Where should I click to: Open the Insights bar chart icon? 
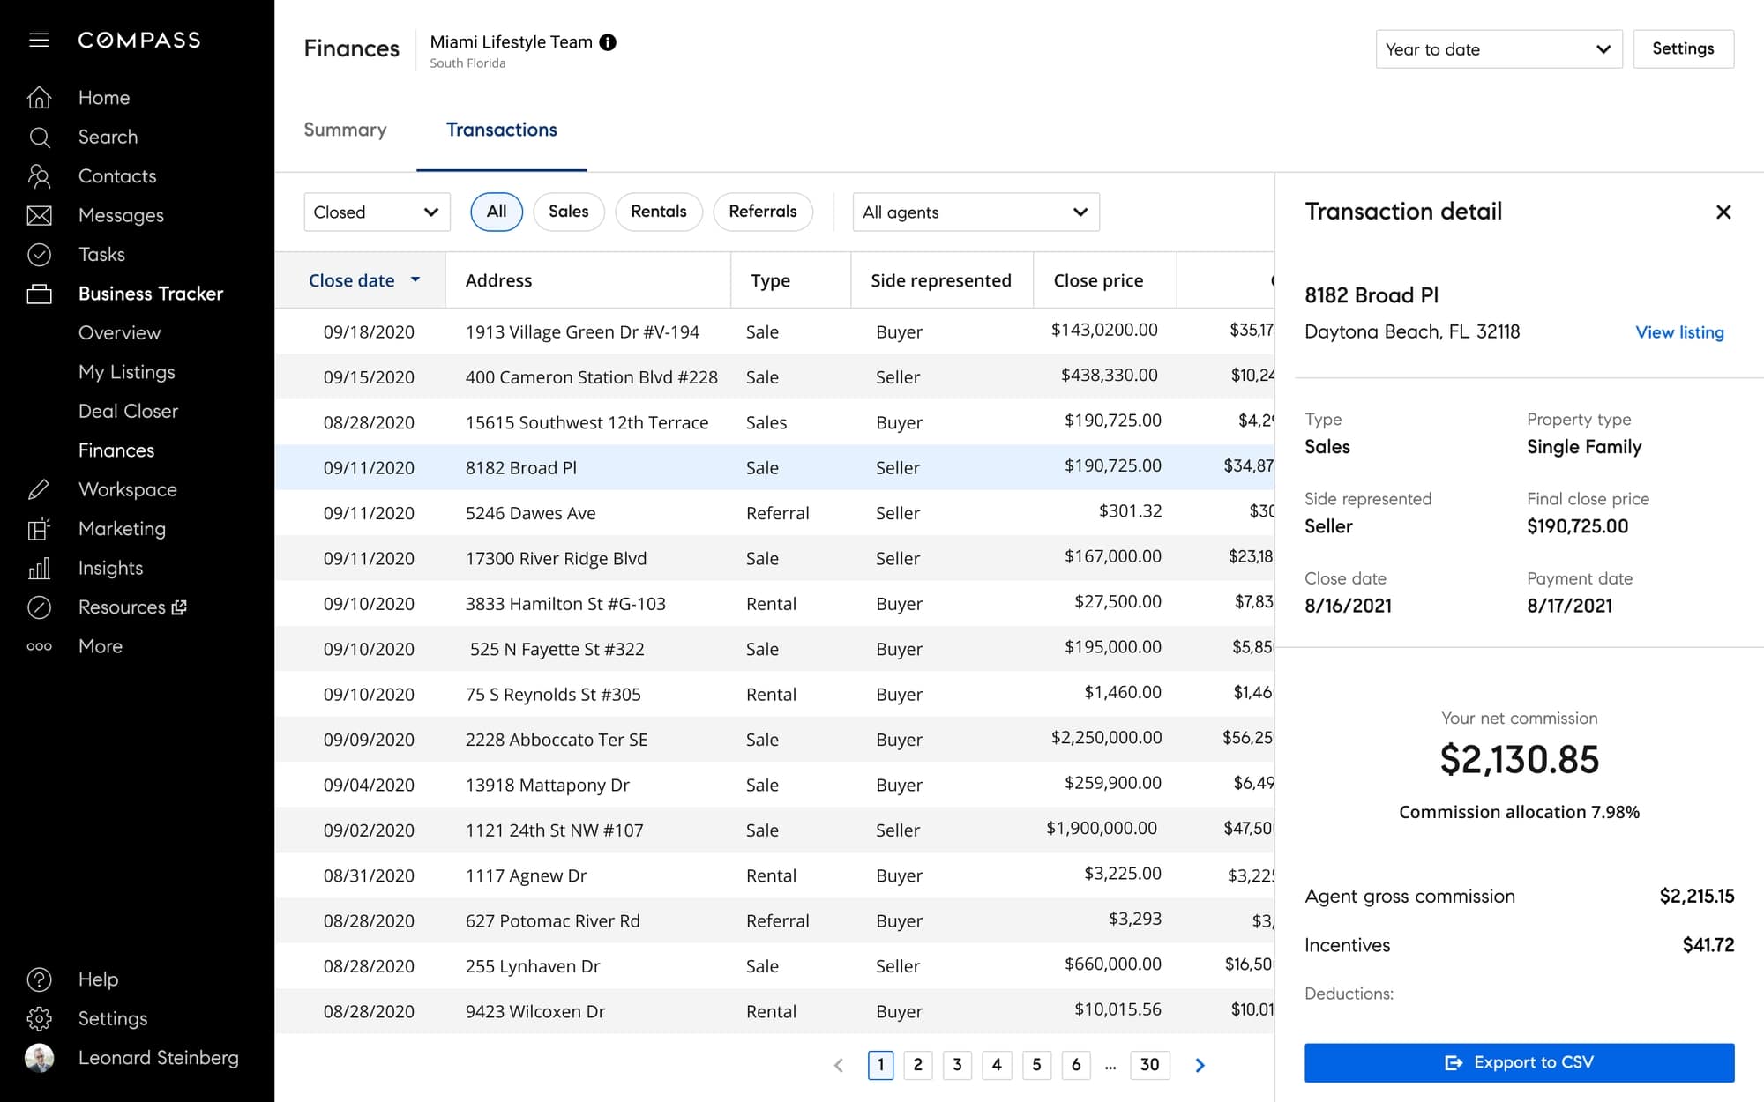40,568
